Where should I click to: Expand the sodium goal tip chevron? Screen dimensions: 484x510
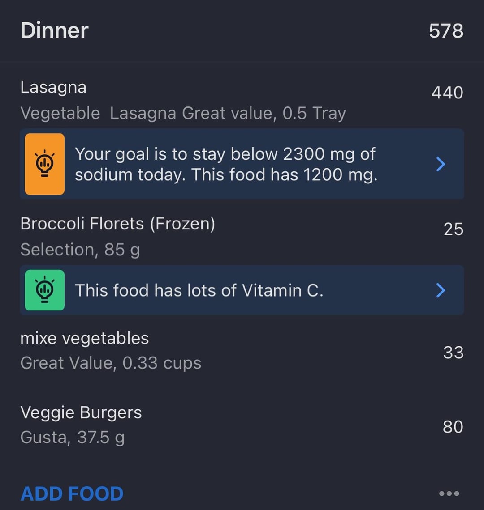click(x=441, y=164)
